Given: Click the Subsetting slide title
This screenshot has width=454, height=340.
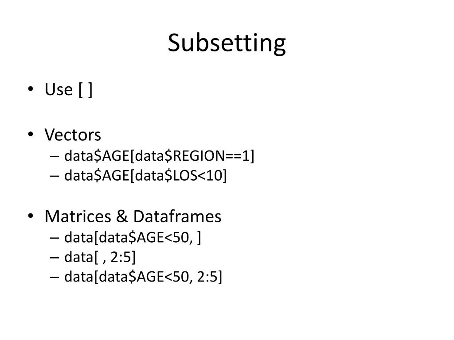Looking at the screenshot, I should (x=227, y=43).
